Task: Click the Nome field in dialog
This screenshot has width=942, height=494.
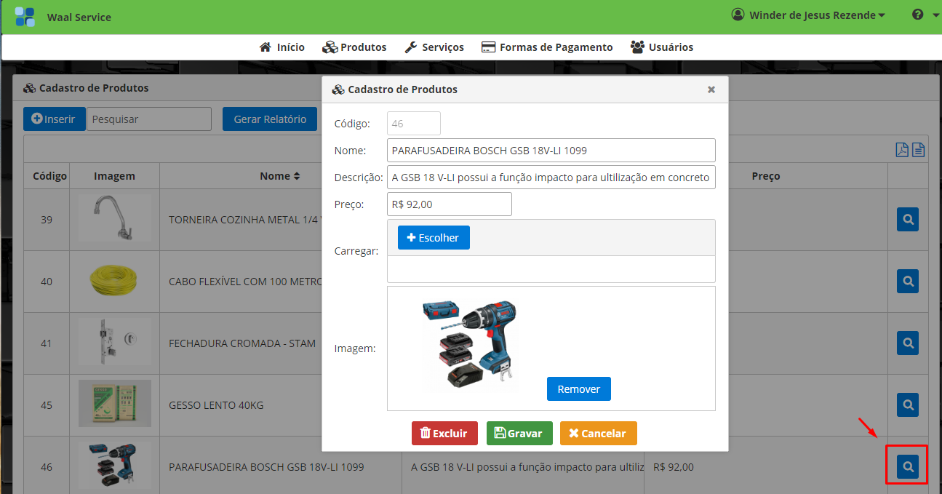Action: point(551,151)
